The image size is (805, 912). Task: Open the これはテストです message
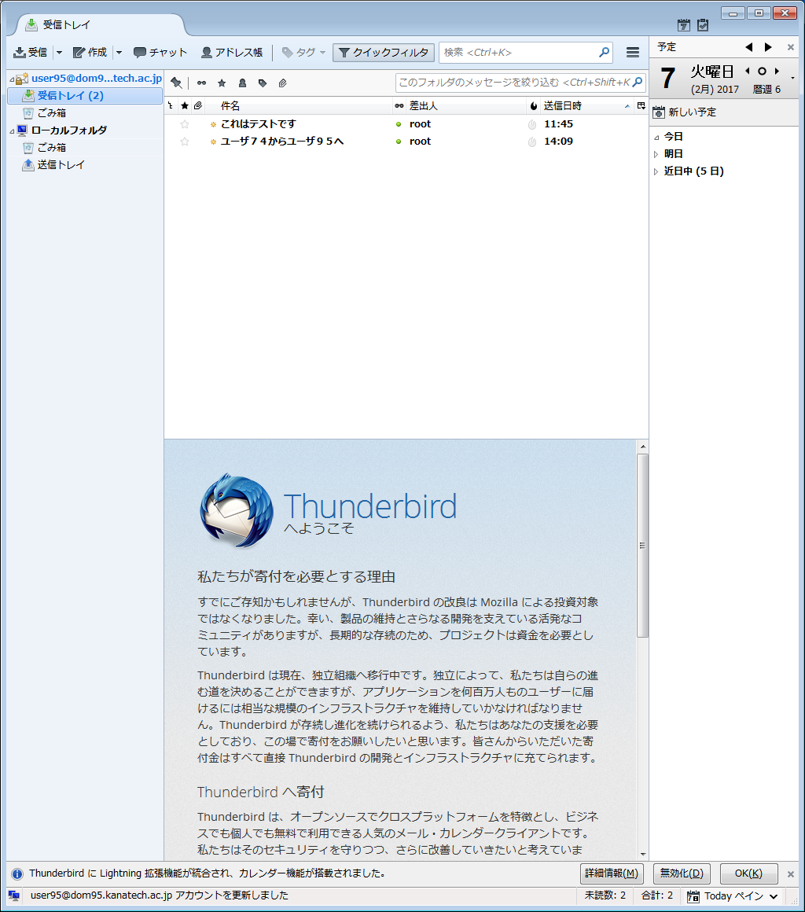(259, 124)
